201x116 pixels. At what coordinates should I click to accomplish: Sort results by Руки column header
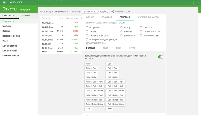[61, 18]
